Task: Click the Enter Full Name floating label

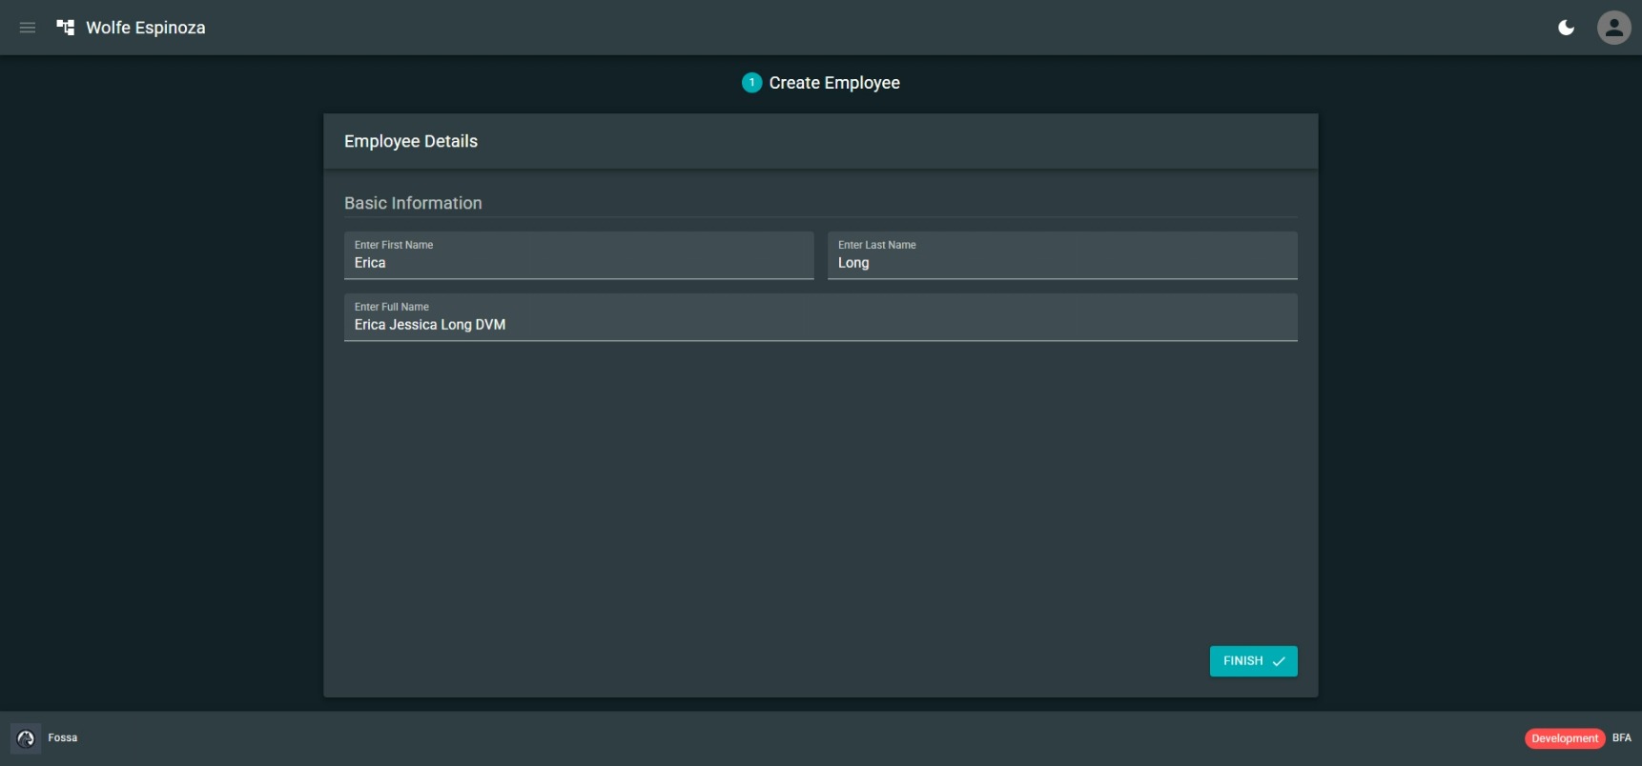Action: click(x=392, y=307)
